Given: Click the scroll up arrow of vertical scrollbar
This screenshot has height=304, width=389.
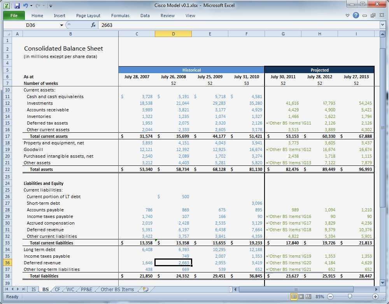Looking at the screenshot, I should [x=382, y=33].
